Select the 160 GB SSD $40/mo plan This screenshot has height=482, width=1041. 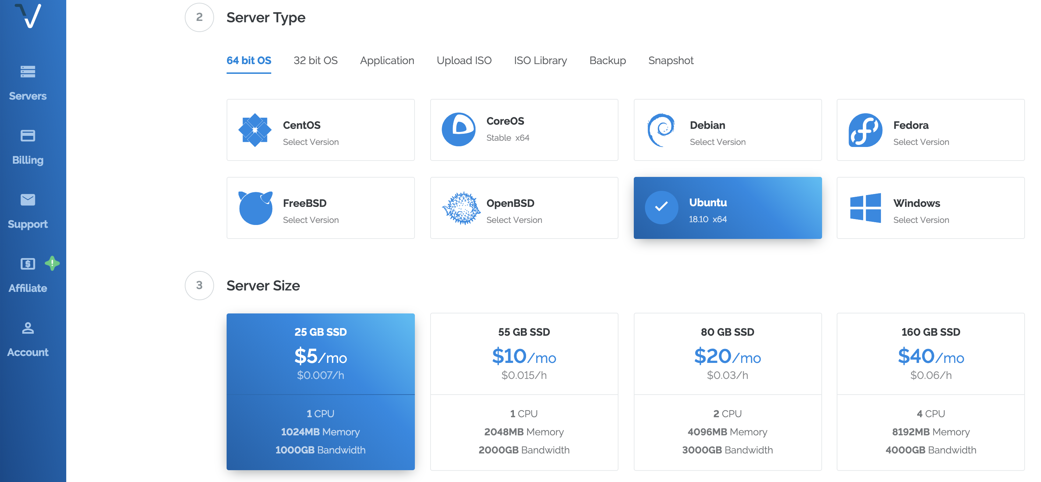tap(931, 391)
